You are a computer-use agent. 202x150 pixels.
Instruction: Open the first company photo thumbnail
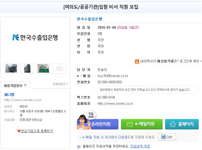tap(11, 69)
